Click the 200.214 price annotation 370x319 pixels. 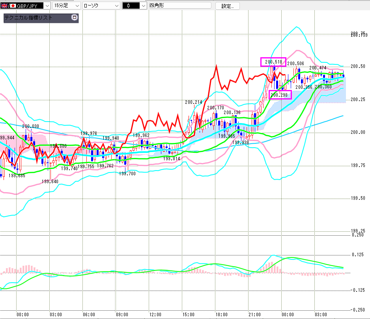[193, 102]
